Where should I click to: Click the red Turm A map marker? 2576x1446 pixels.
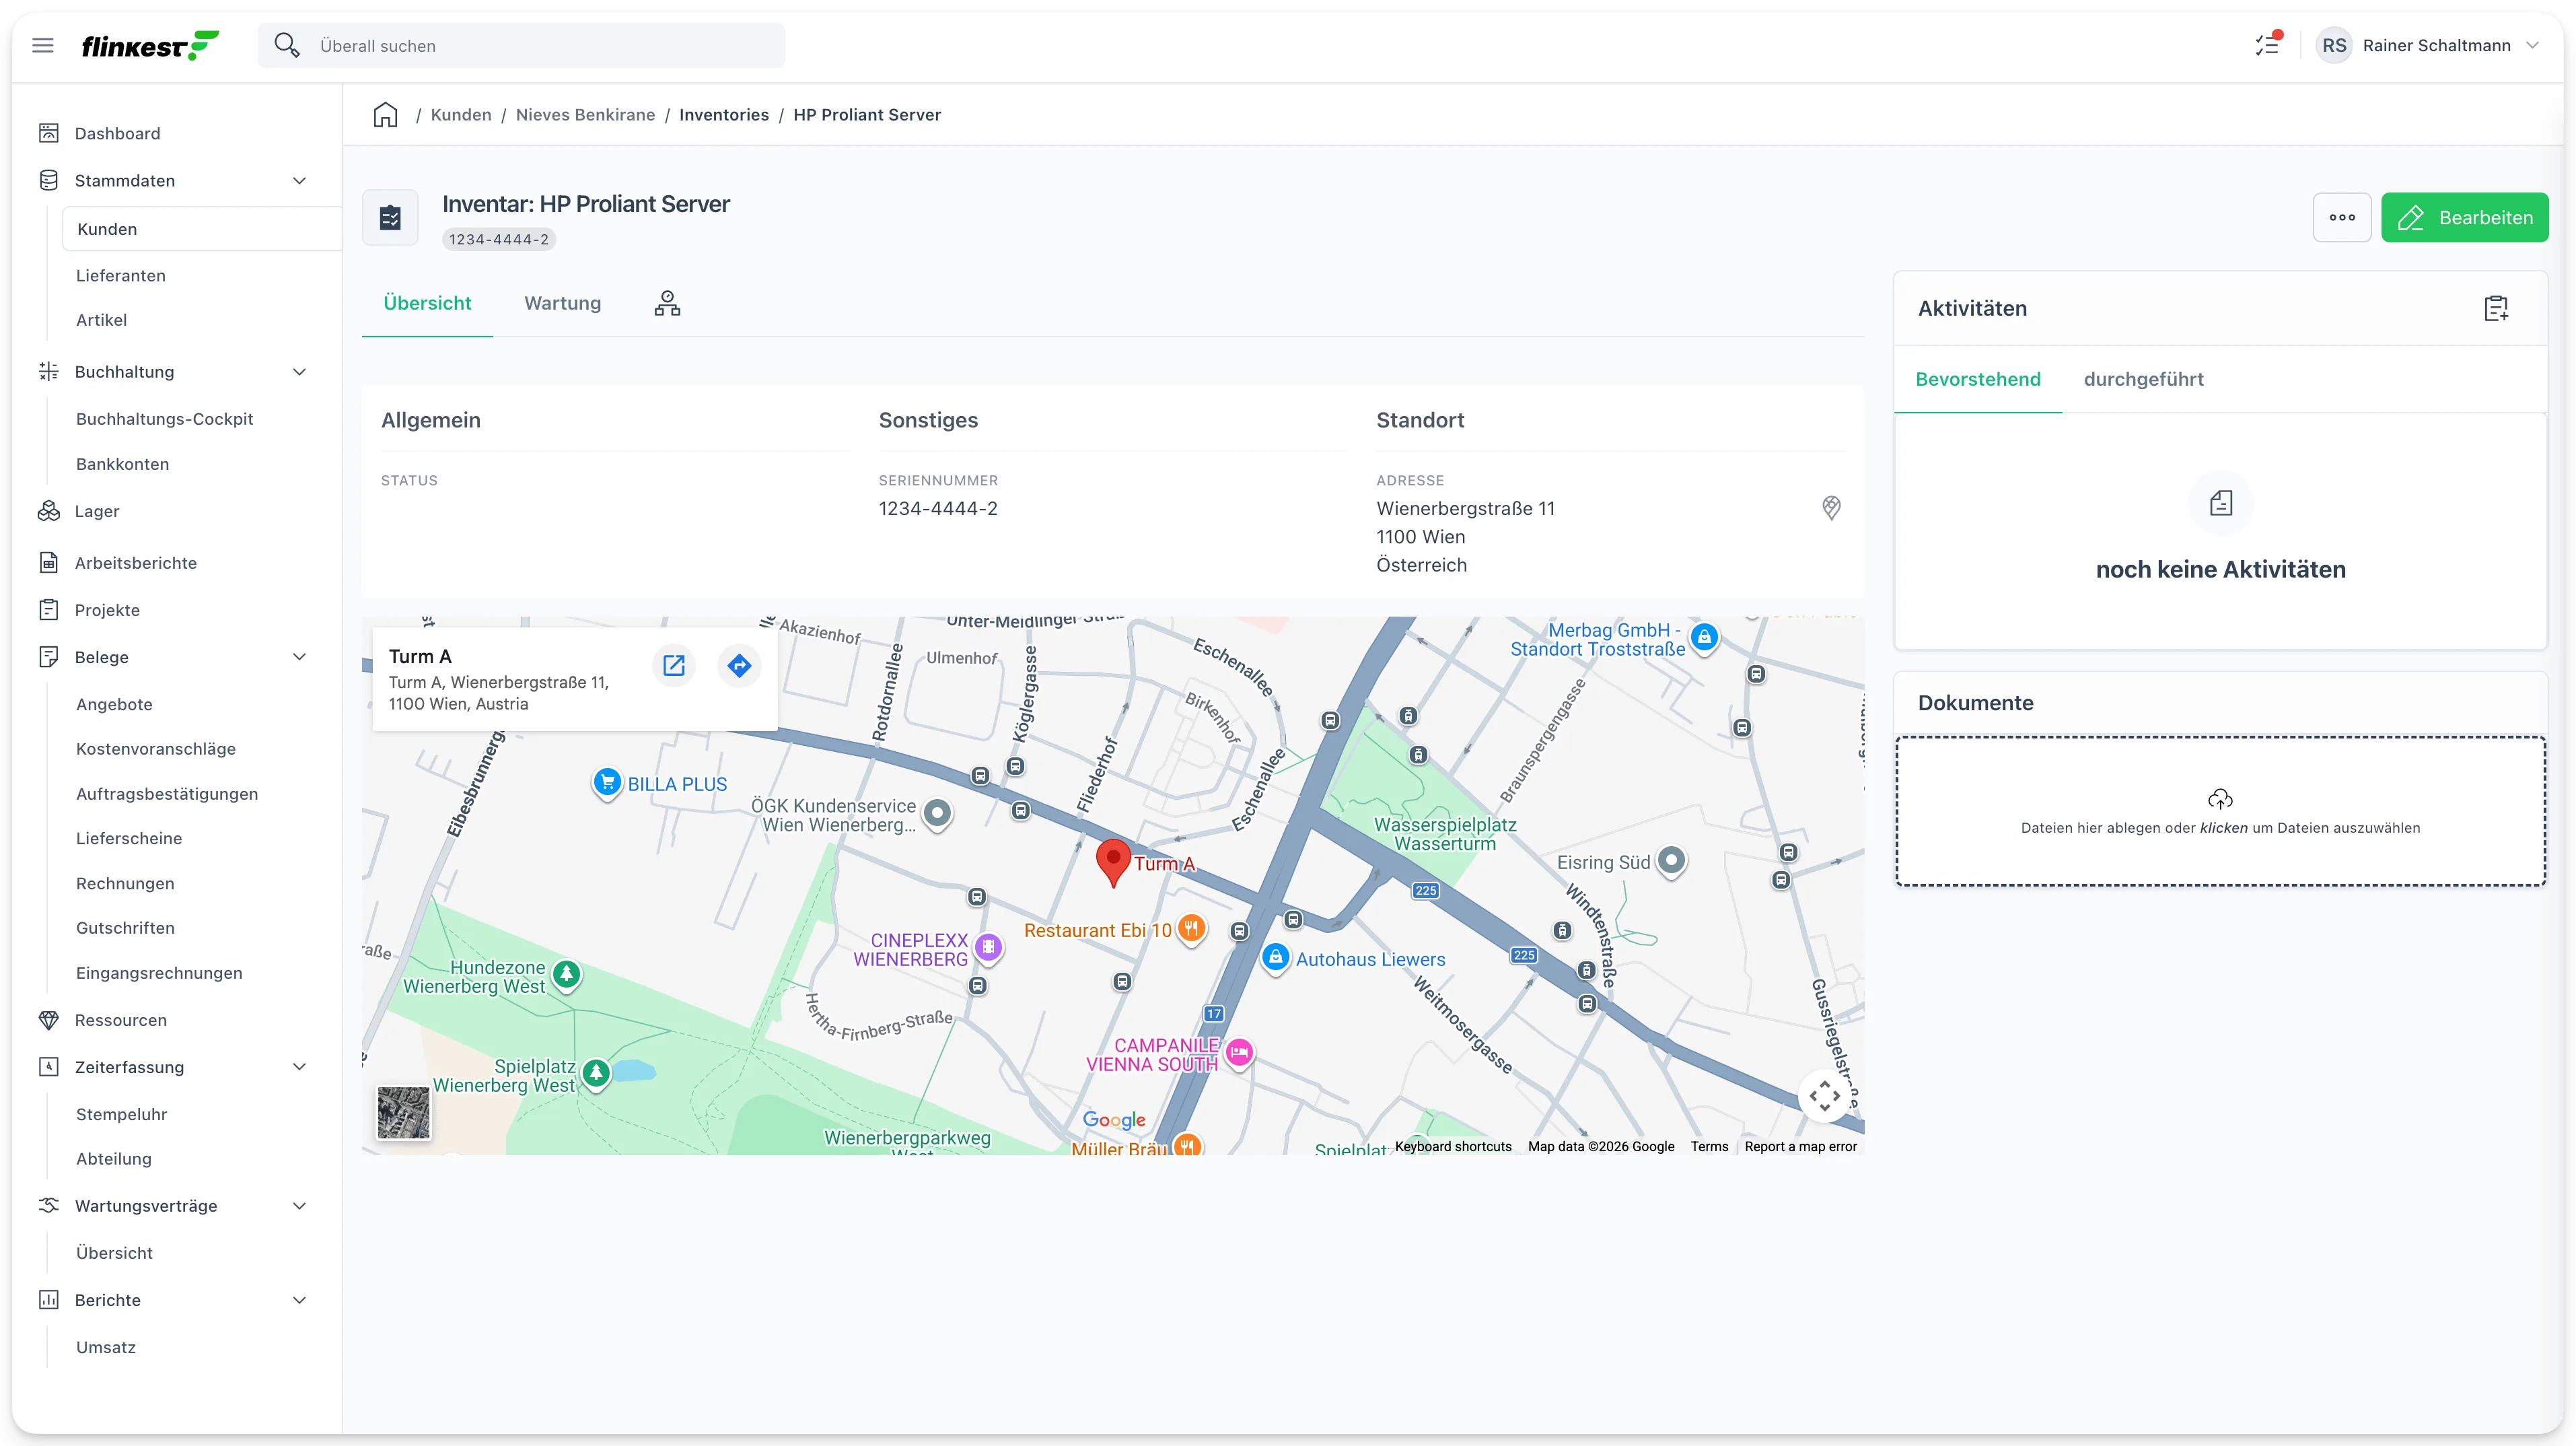coord(1113,862)
